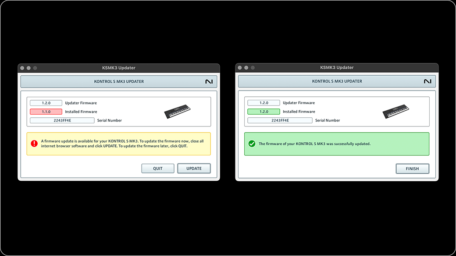Image resolution: width=456 pixels, height=256 pixels.
Task: Click the Updater Firmware 1.2.0 field, left window
Action: point(46,103)
